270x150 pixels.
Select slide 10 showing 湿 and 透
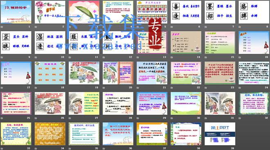[x=50, y=42]
